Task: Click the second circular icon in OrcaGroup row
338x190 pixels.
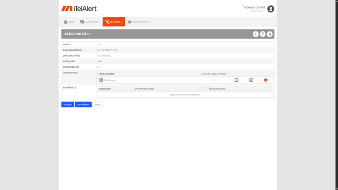Action: tap(251, 80)
